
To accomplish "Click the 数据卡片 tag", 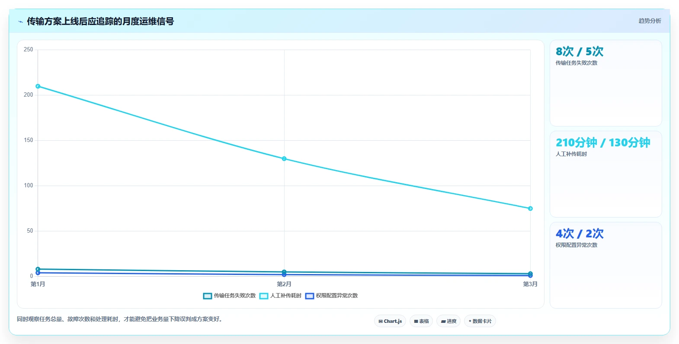I will click(480, 321).
